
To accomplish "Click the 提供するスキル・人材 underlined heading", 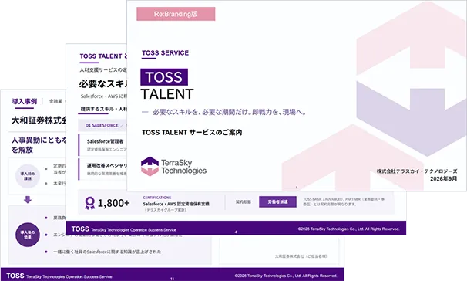I will [103, 109].
